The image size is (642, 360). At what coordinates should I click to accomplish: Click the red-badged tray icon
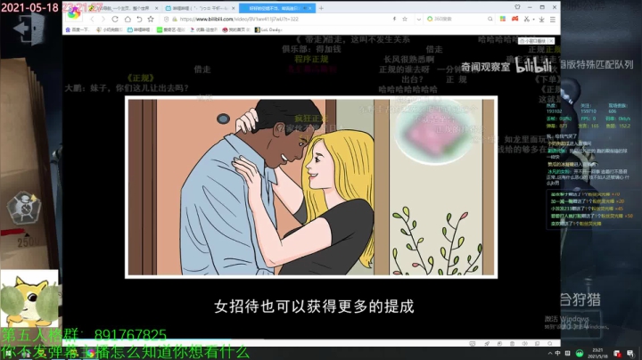(617, 353)
